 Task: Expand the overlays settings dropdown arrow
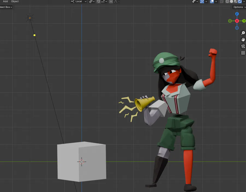(x=216, y=2)
